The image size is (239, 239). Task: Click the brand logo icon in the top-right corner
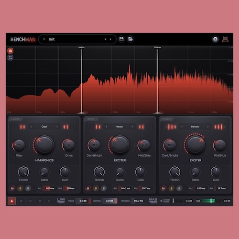225,39
